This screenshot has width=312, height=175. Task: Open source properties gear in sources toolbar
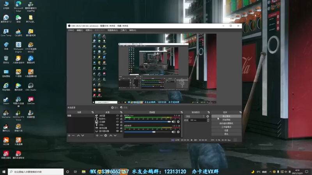pos(106,135)
